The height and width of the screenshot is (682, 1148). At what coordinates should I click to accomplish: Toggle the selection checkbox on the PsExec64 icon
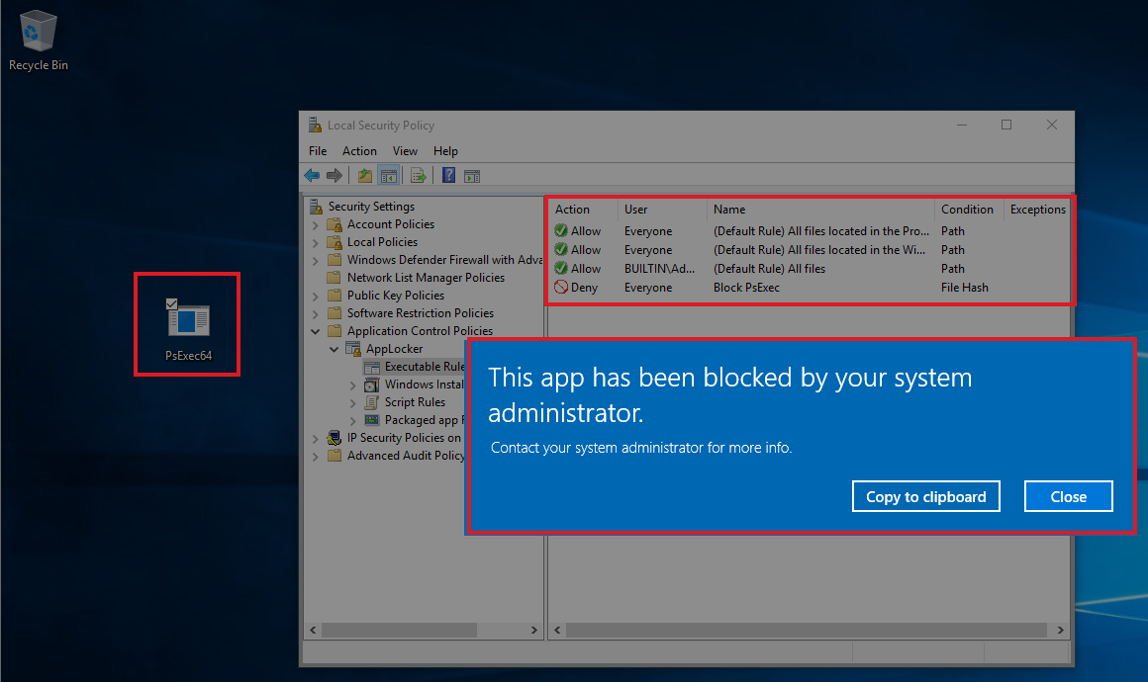(171, 303)
